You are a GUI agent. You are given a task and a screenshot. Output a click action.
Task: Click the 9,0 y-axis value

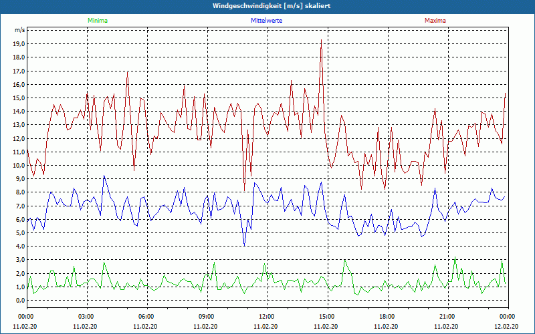tap(21, 178)
